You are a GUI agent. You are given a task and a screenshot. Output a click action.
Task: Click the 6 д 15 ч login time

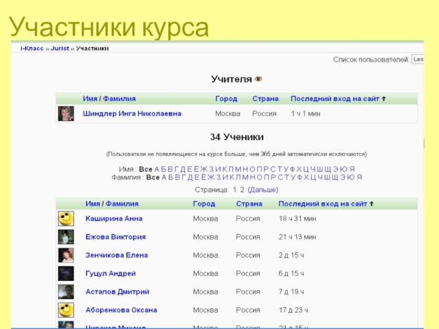tap(291, 273)
